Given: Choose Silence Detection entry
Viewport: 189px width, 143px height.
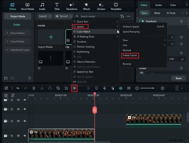Looking at the screenshot, I should [86, 62].
